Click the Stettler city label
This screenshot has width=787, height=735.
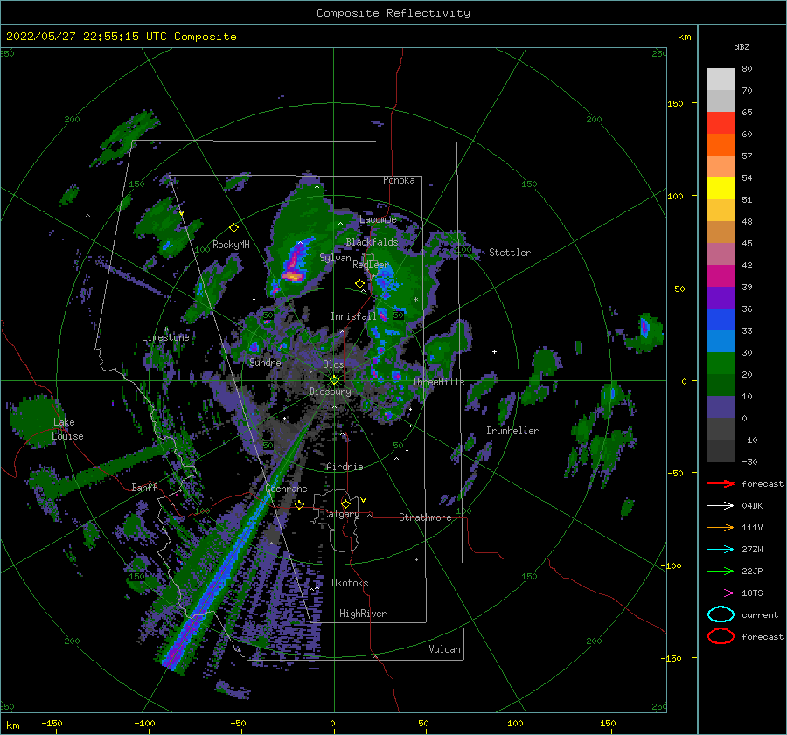(510, 253)
